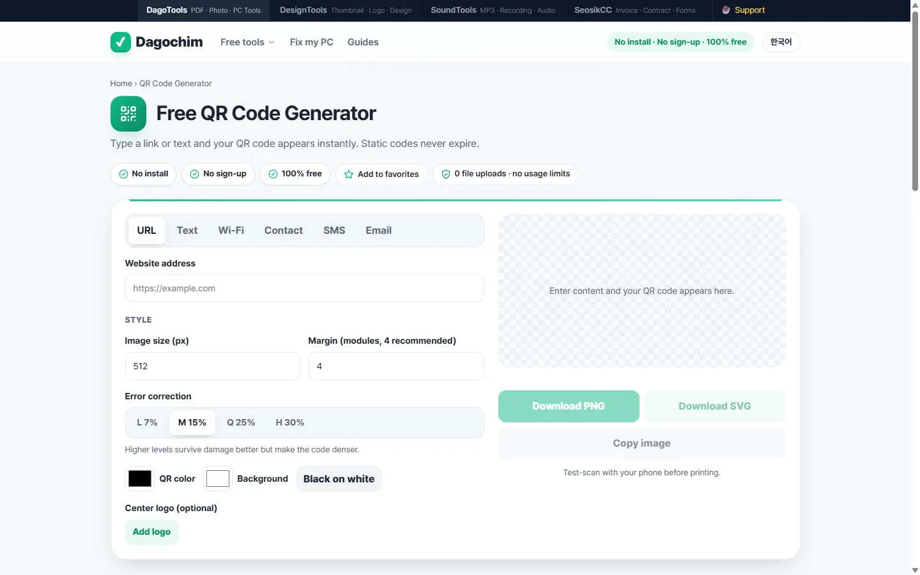Open the Contact tab

click(284, 231)
